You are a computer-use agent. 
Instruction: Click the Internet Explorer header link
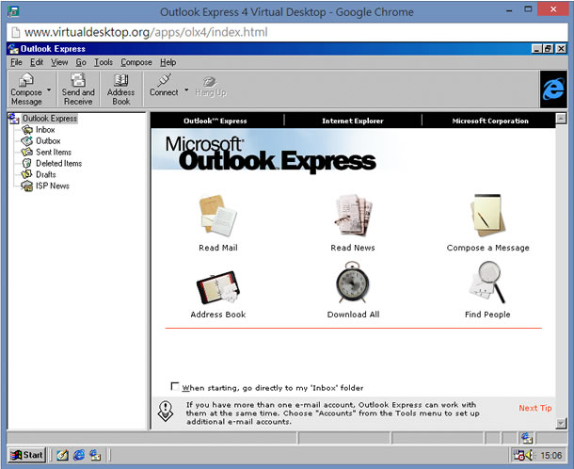pos(353,121)
